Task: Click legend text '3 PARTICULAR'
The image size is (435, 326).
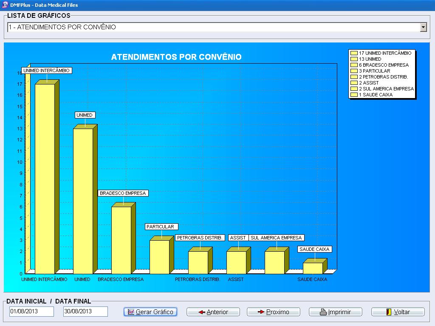Action: (375, 71)
